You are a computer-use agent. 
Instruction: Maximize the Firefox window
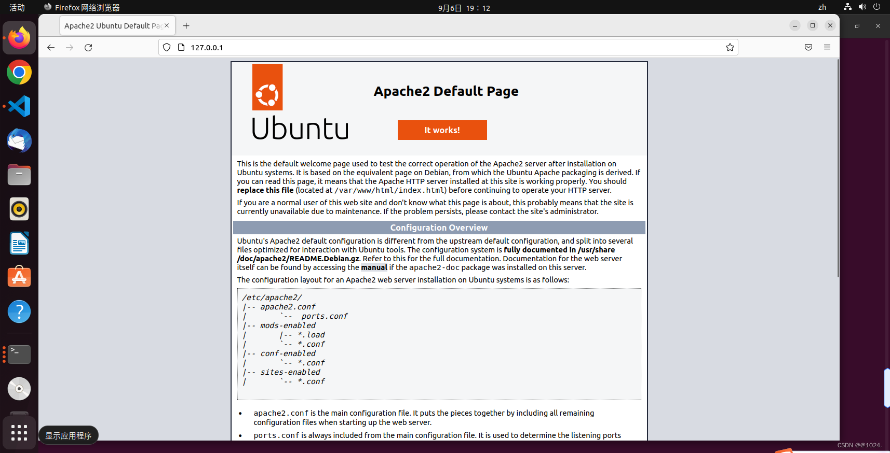click(x=813, y=25)
